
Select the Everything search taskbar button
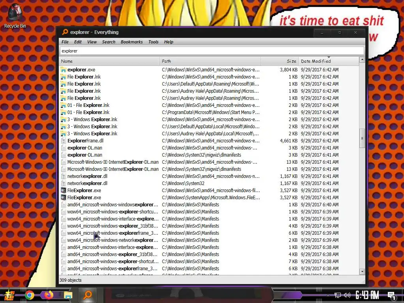click(x=88, y=295)
